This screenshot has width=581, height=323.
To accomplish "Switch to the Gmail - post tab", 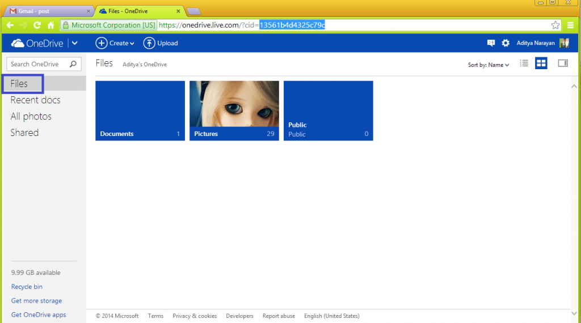I will [x=48, y=11].
